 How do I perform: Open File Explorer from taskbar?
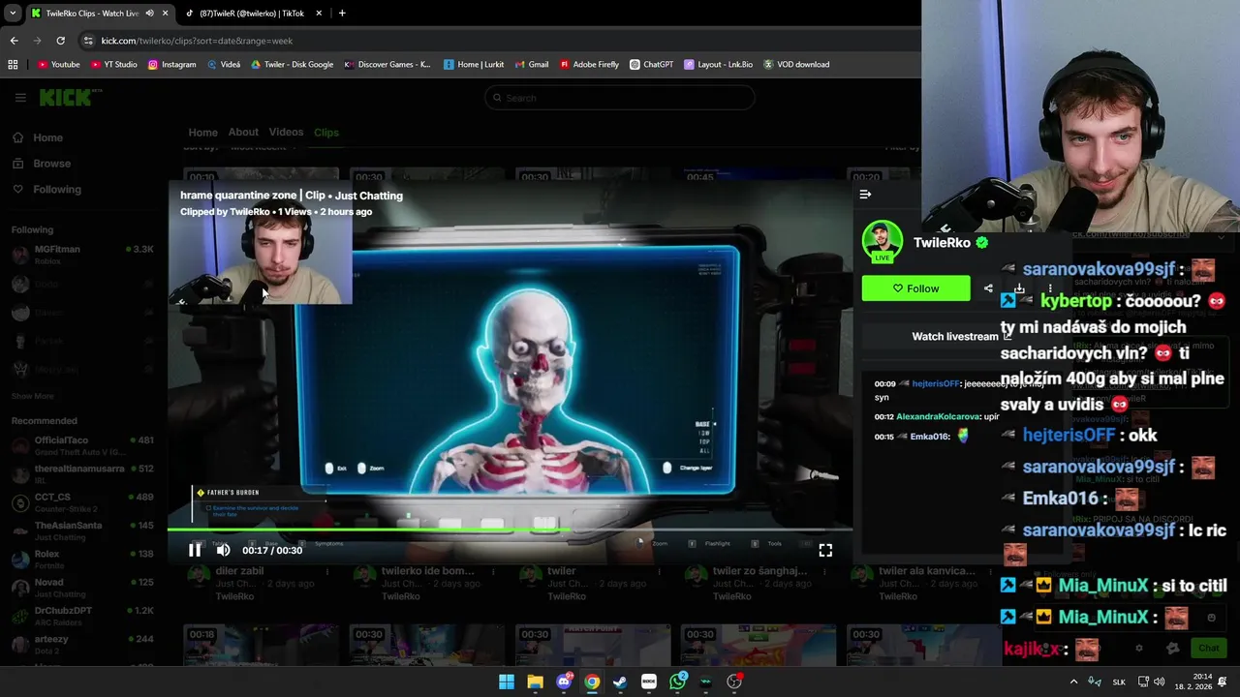pos(535,682)
